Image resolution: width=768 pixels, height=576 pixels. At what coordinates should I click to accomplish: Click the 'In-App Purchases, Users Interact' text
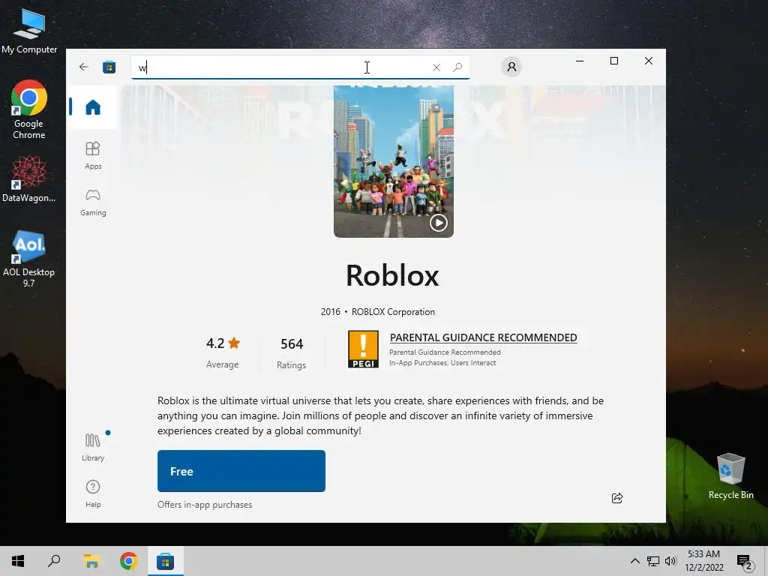(x=442, y=363)
